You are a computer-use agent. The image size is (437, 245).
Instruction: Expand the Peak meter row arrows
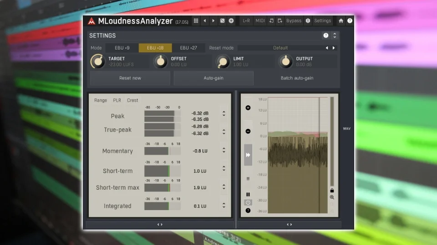pyautogui.click(x=224, y=113)
